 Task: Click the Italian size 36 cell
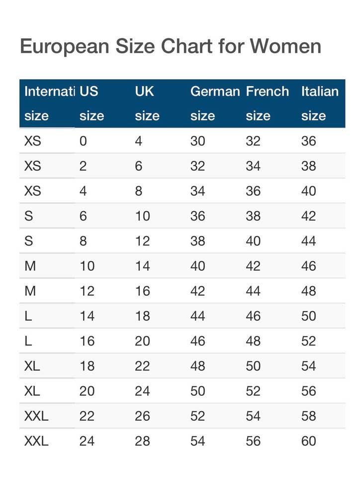coord(308,141)
